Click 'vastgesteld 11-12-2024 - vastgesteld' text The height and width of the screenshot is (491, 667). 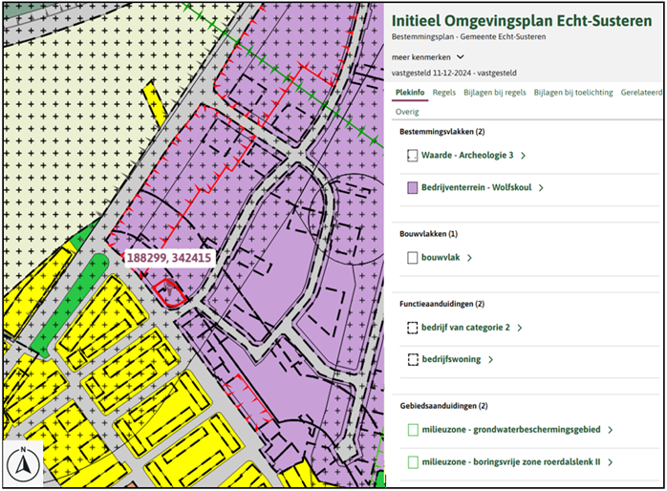point(454,74)
